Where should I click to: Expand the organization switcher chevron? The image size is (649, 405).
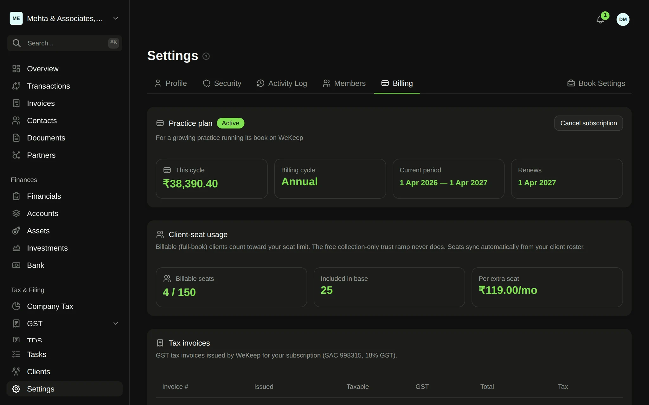(116, 18)
